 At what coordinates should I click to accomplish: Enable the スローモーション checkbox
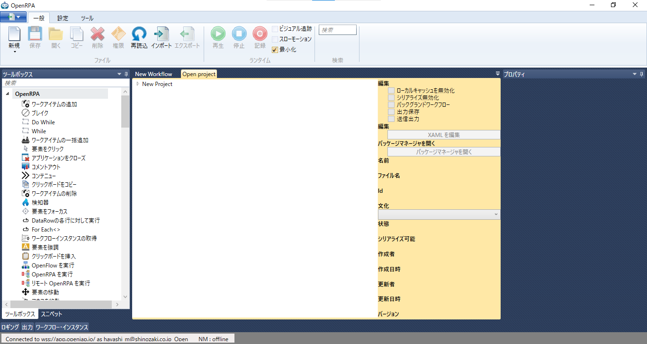tap(275, 40)
